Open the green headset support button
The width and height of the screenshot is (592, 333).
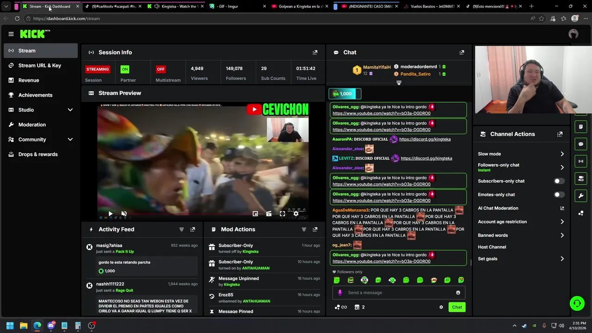click(577, 303)
